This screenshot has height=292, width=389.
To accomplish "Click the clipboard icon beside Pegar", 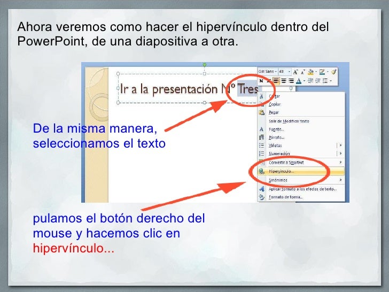I will pyautogui.click(x=261, y=112).
